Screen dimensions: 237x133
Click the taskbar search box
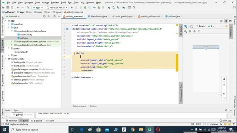[x=39, y=130]
